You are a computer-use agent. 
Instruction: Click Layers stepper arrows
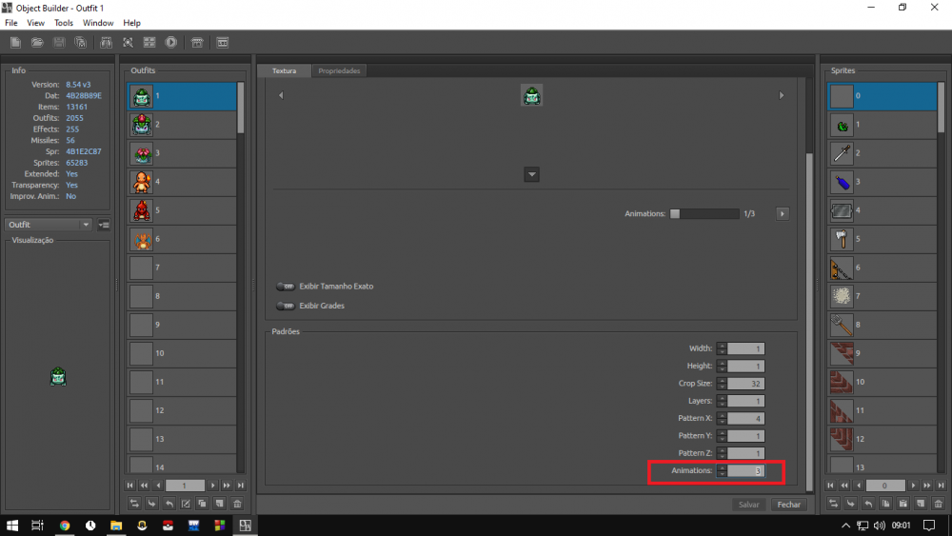point(722,401)
